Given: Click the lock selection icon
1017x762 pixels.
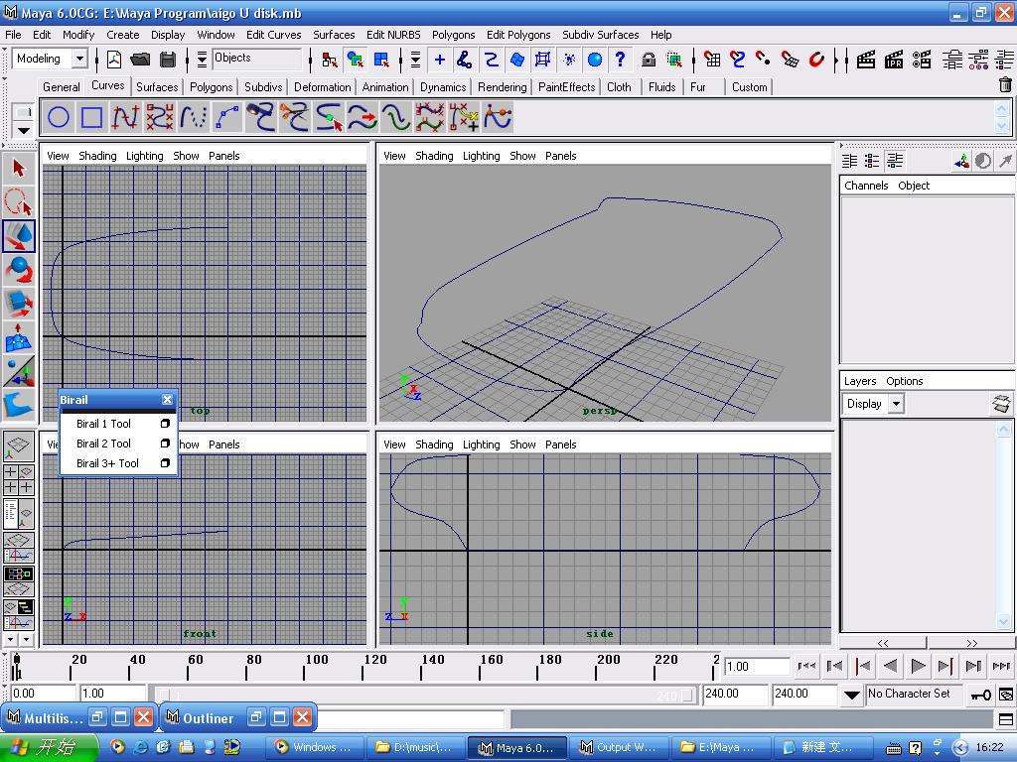Looking at the screenshot, I should click(x=649, y=60).
